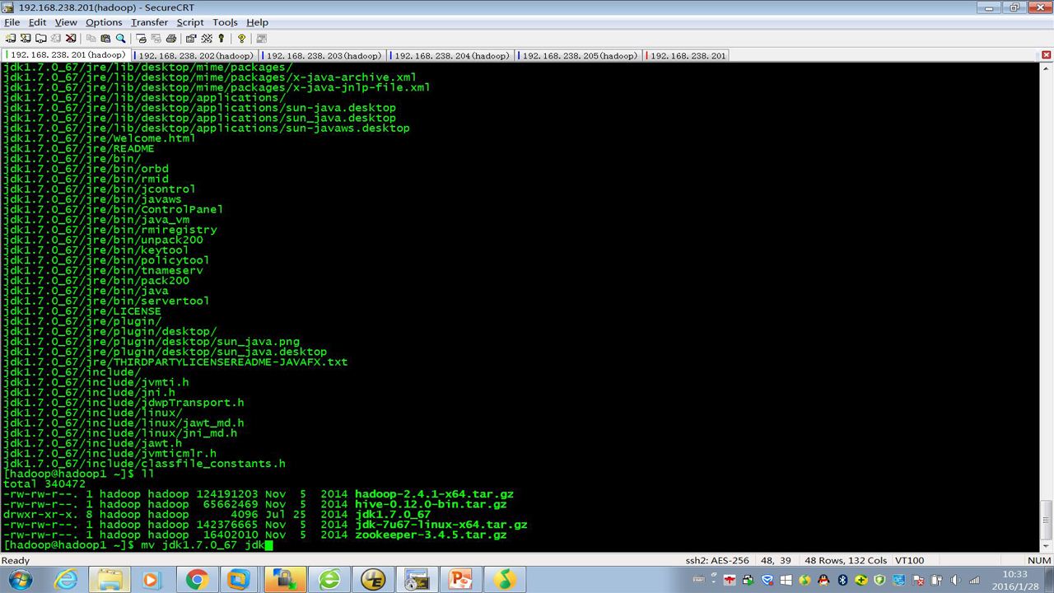Click the Bluetooth tray icon
Viewport: 1054px width, 593px height.
pos(843,581)
